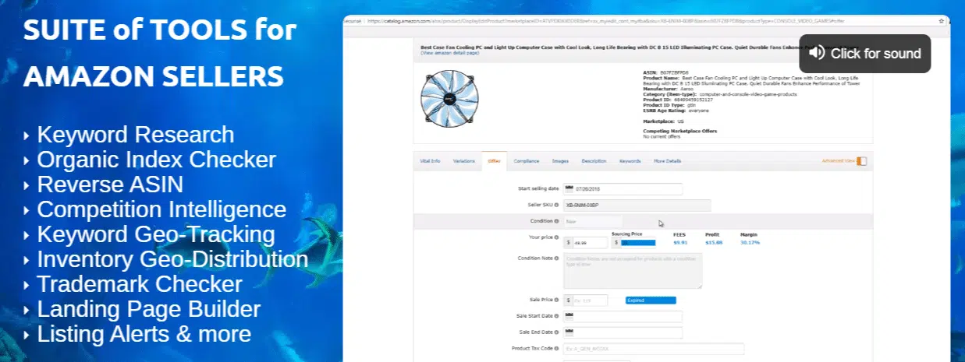
Task: Open the Keywords tab
Action: (630, 161)
